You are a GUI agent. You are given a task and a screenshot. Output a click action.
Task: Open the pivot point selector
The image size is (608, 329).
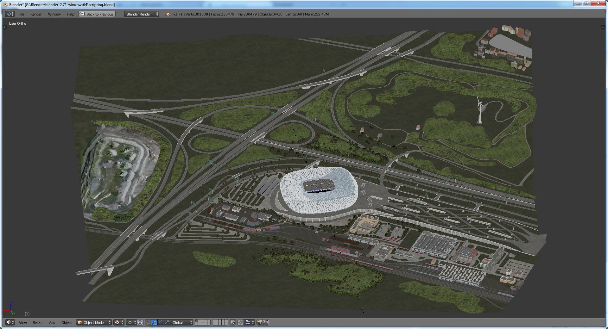(131, 322)
